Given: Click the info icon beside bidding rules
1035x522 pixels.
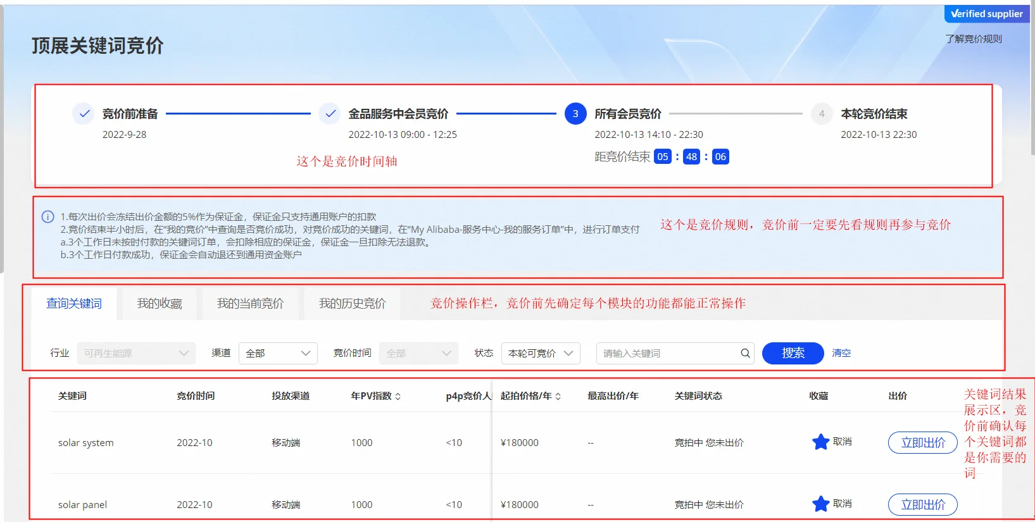Looking at the screenshot, I should 47,217.
